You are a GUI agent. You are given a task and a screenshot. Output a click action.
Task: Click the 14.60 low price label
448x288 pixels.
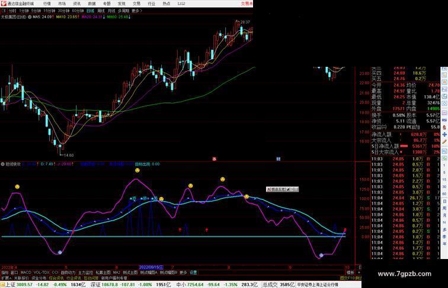(x=69, y=156)
